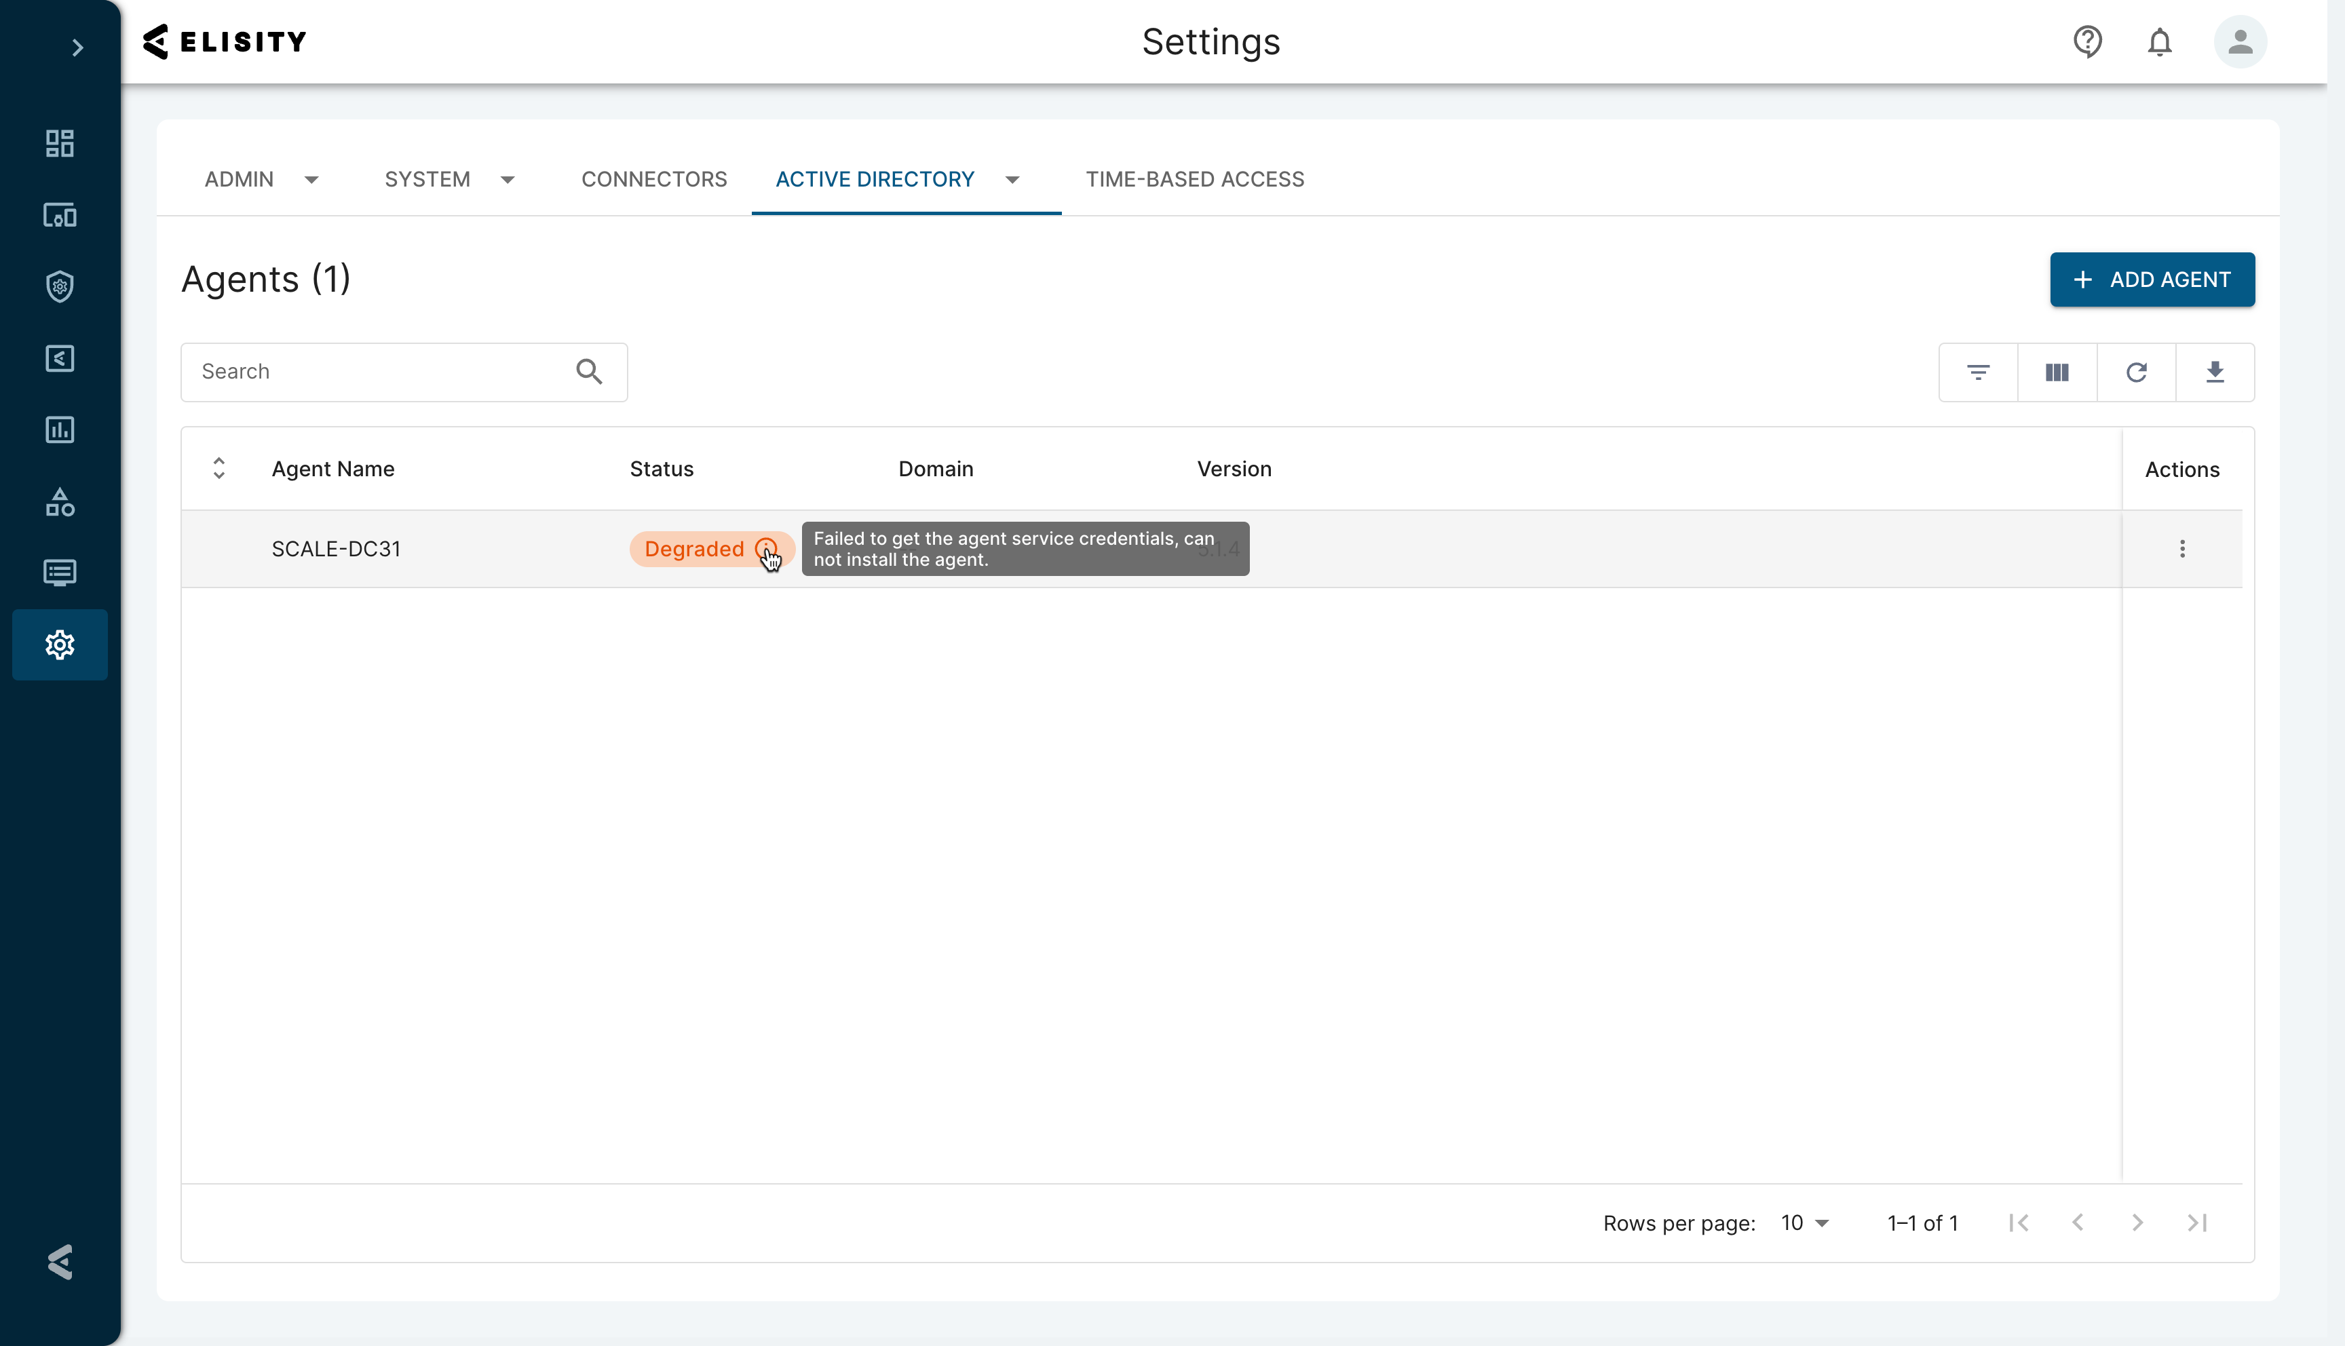Open actions menu for SCALE-DC31 agent
The image size is (2345, 1346).
(x=2182, y=548)
